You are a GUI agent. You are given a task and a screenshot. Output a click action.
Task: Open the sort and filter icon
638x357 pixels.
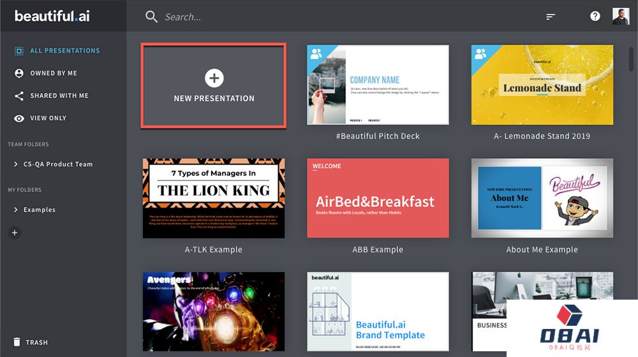(x=551, y=17)
